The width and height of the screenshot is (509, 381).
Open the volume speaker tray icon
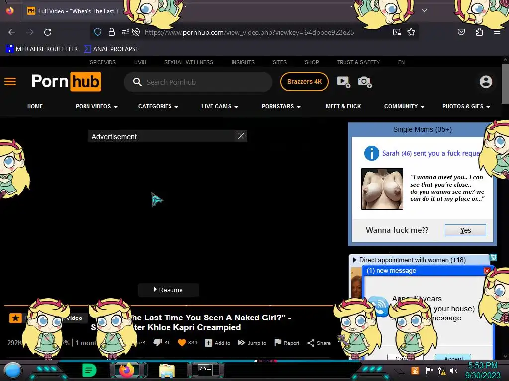pyautogui.click(x=454, y=370)
